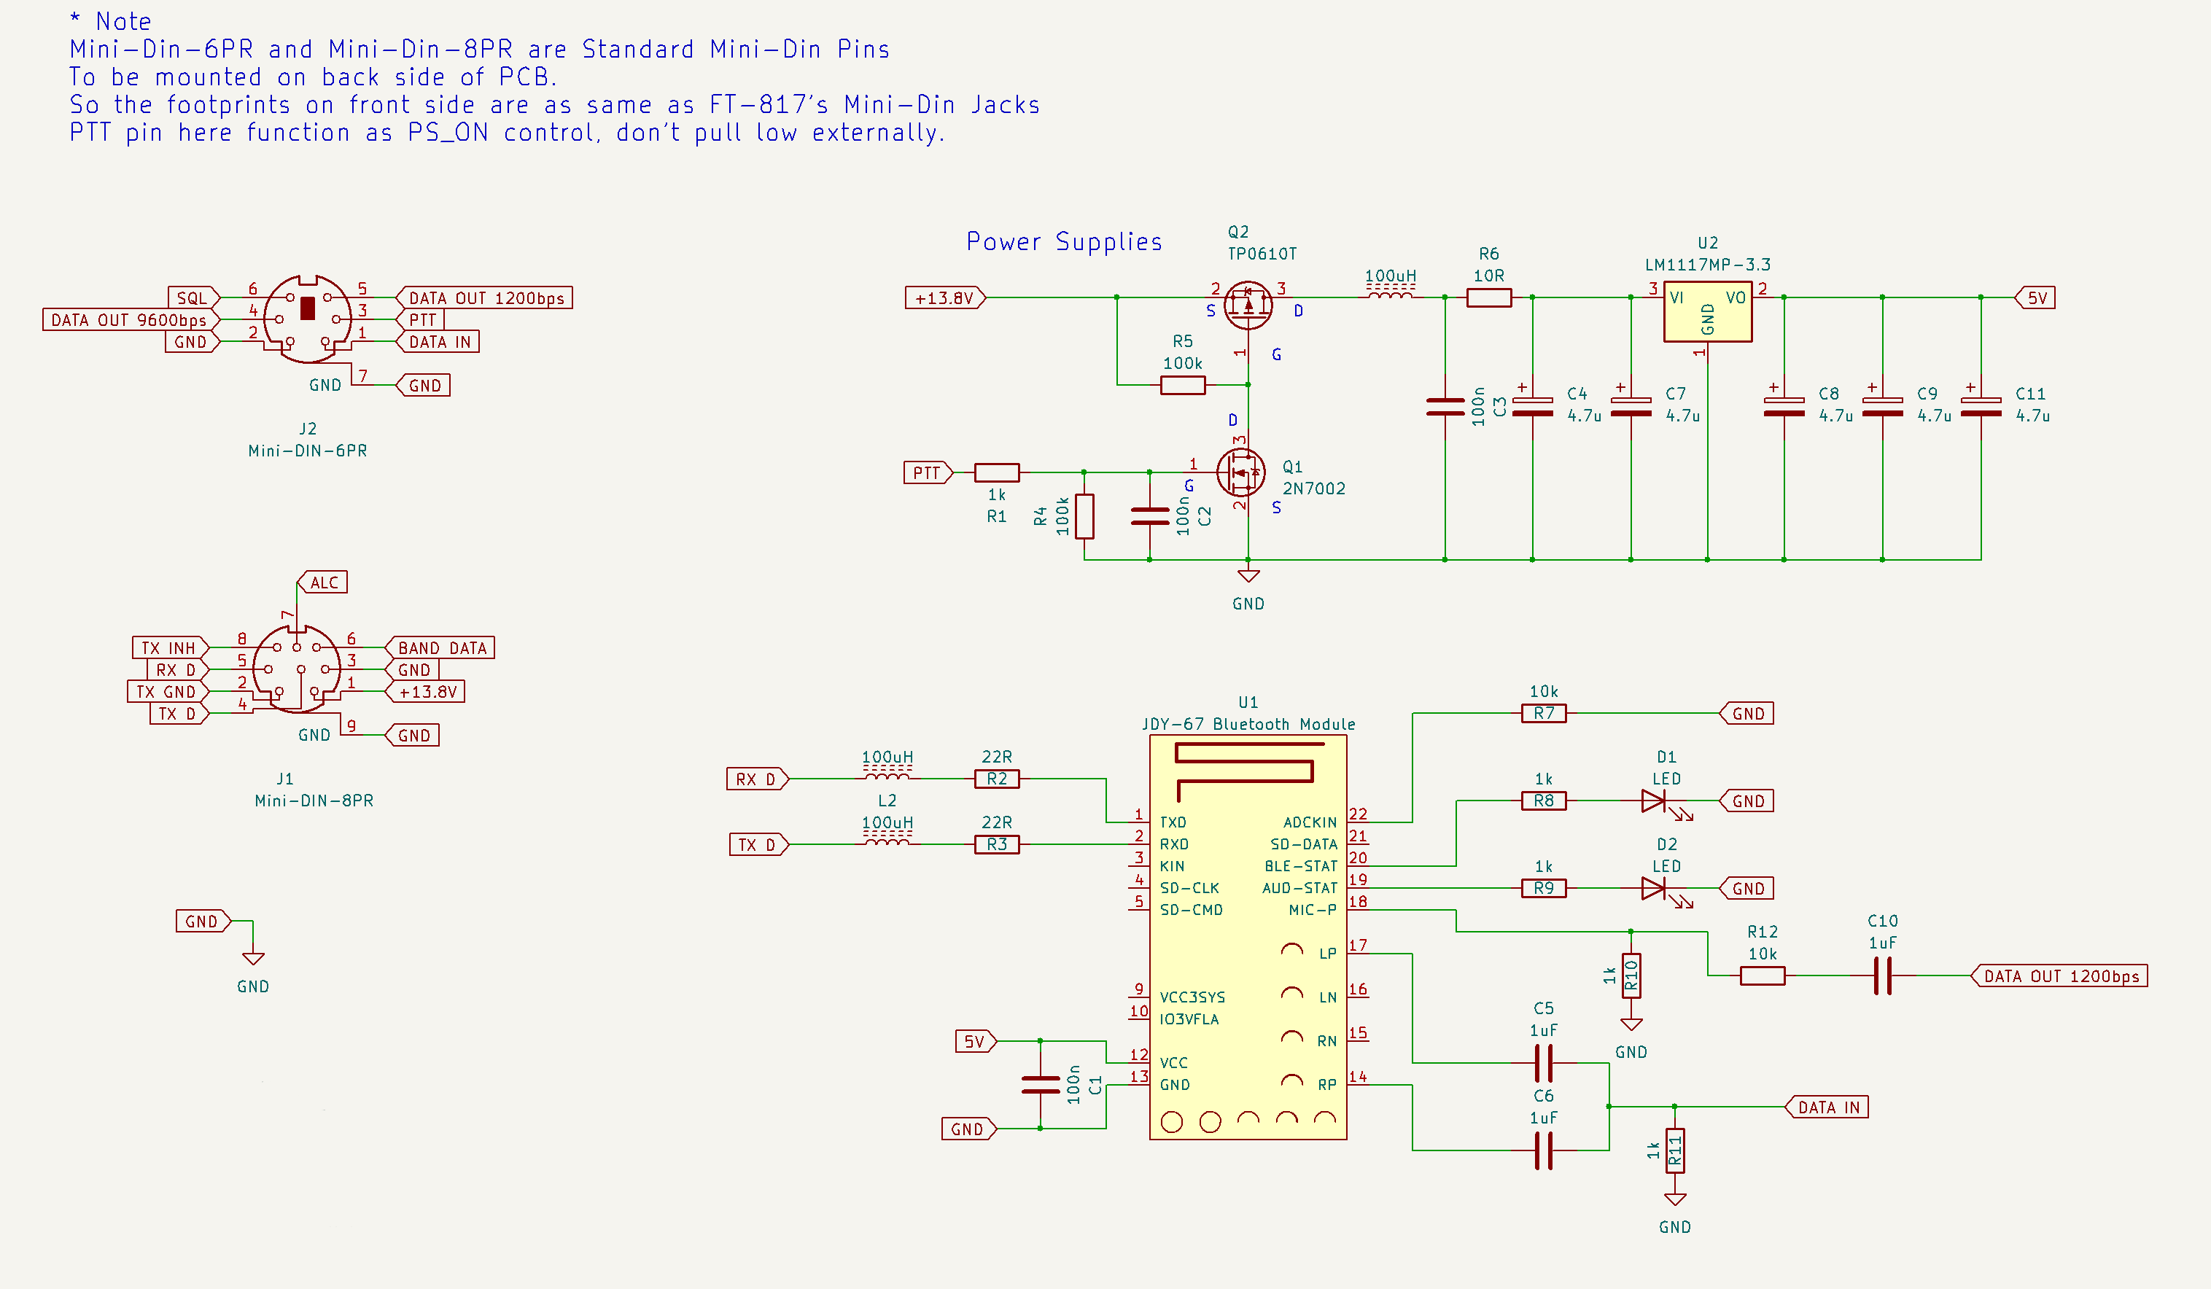This screenshot has width=2211, height=1289.
Task: Select the RX D label on J1 connector
Action: coord(178,669)
